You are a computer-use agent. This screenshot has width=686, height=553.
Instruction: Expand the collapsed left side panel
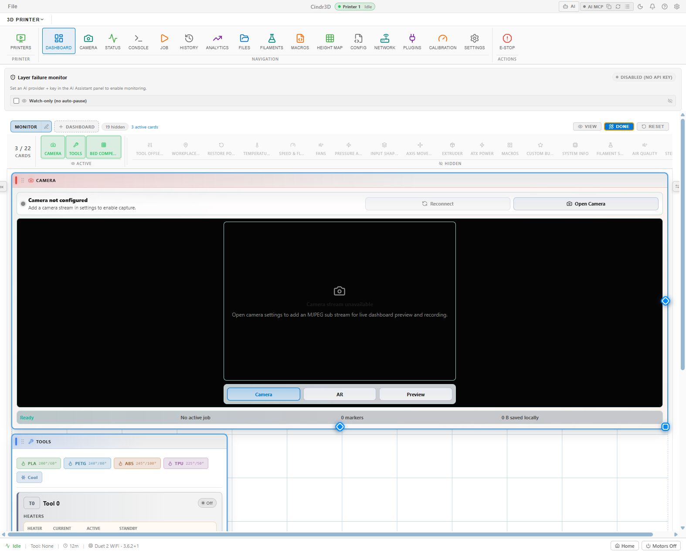2,186
